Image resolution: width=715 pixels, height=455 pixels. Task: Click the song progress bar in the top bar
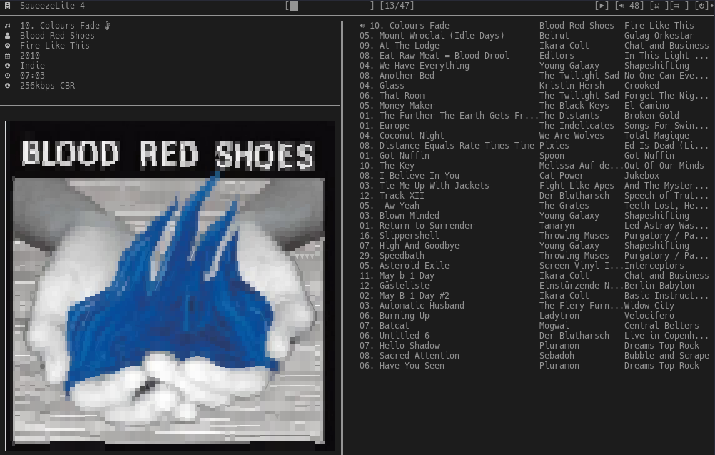[x=330, y=6]
